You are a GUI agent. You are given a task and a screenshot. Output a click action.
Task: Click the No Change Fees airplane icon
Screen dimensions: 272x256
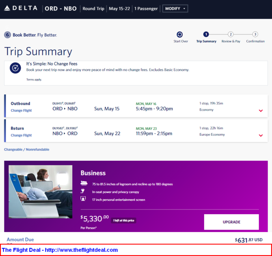click(15, 68)
